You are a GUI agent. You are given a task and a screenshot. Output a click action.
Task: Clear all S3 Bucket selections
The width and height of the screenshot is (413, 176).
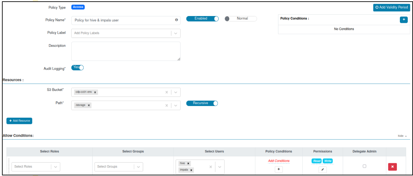[166, 92]
